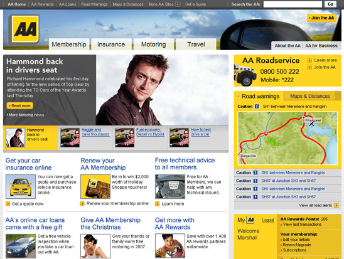
Task: Open the More AA Sites dropdown arrow
Action: coord(178,4)
